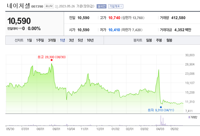Click the 거래량 value 412,580
The height and width of the screenshot is (136, 200).
178,18
